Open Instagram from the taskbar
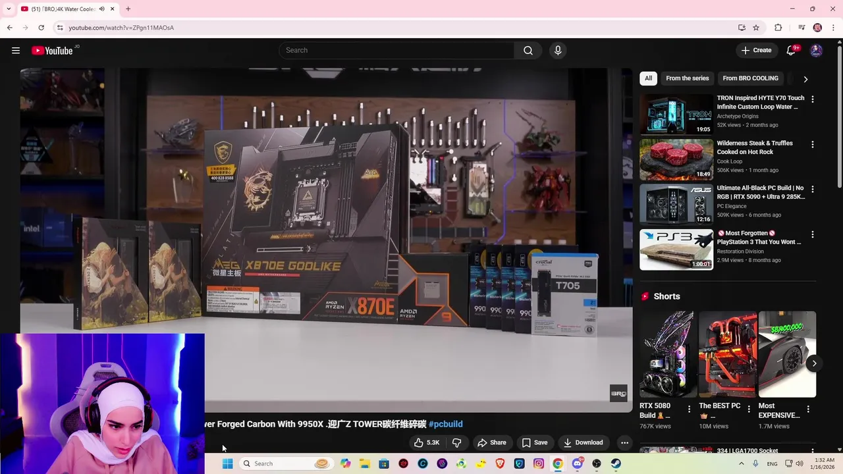The width and height of the screenshot is (843, 474). coord(539,463)
